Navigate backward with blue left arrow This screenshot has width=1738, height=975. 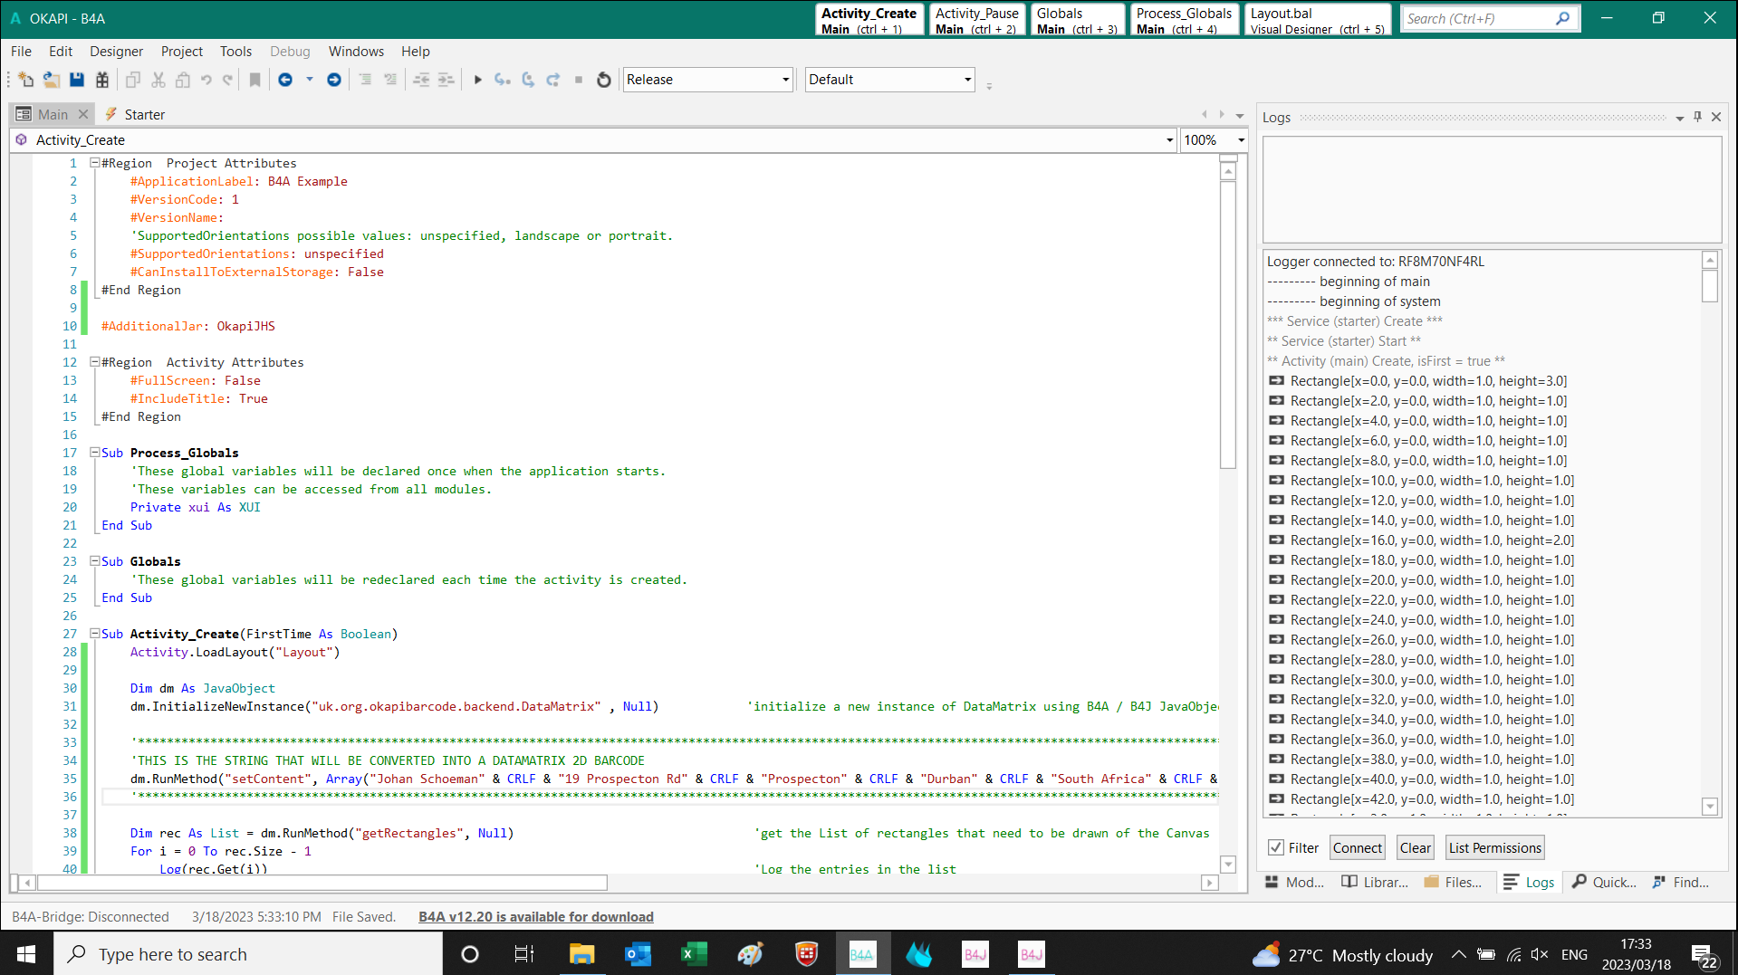point(285,80)
